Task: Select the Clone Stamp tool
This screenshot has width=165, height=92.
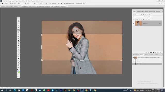Action: point(18,41)
